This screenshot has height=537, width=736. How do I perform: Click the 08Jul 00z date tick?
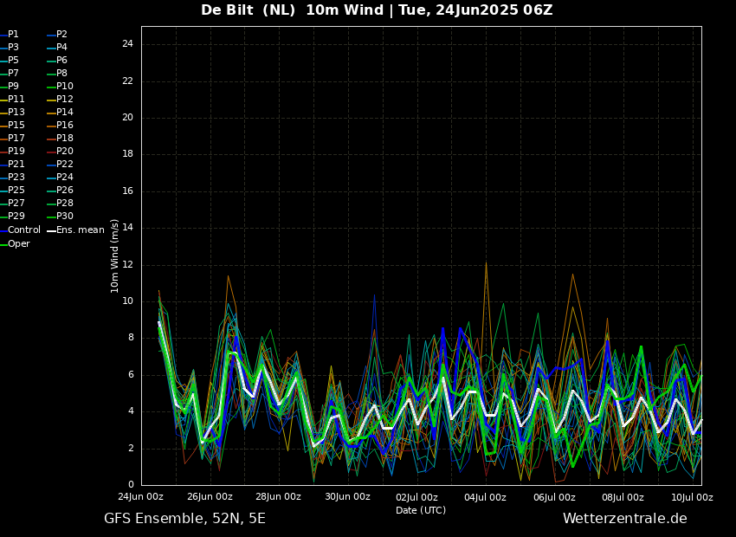point(623,497)
